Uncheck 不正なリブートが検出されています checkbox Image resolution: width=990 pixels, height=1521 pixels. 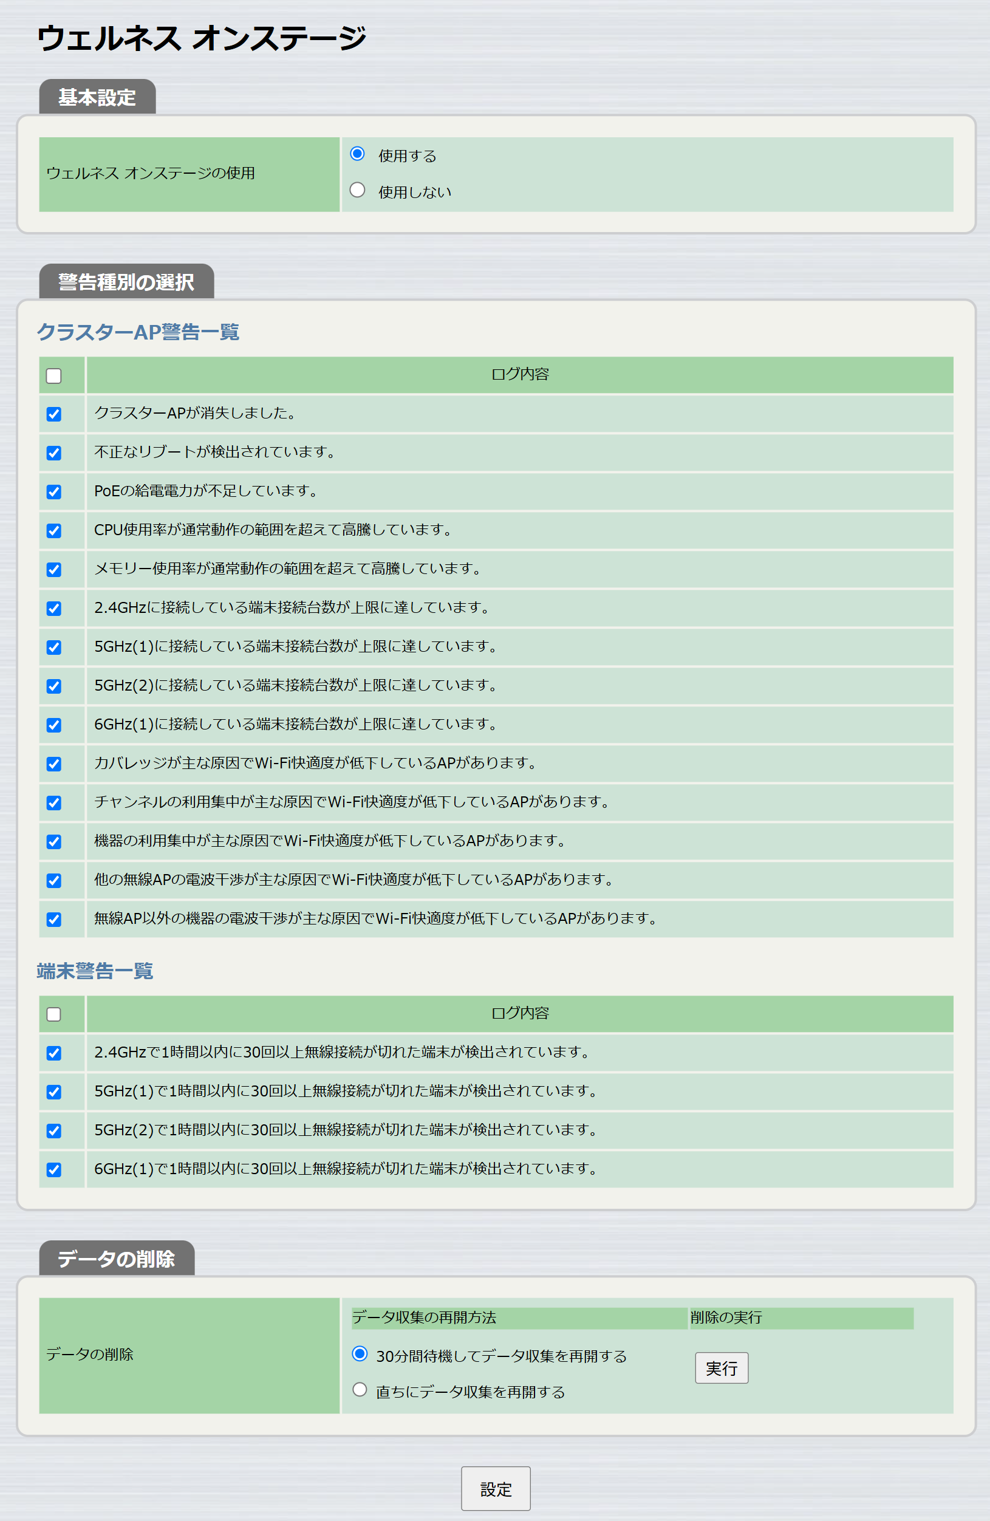[53, 453]
